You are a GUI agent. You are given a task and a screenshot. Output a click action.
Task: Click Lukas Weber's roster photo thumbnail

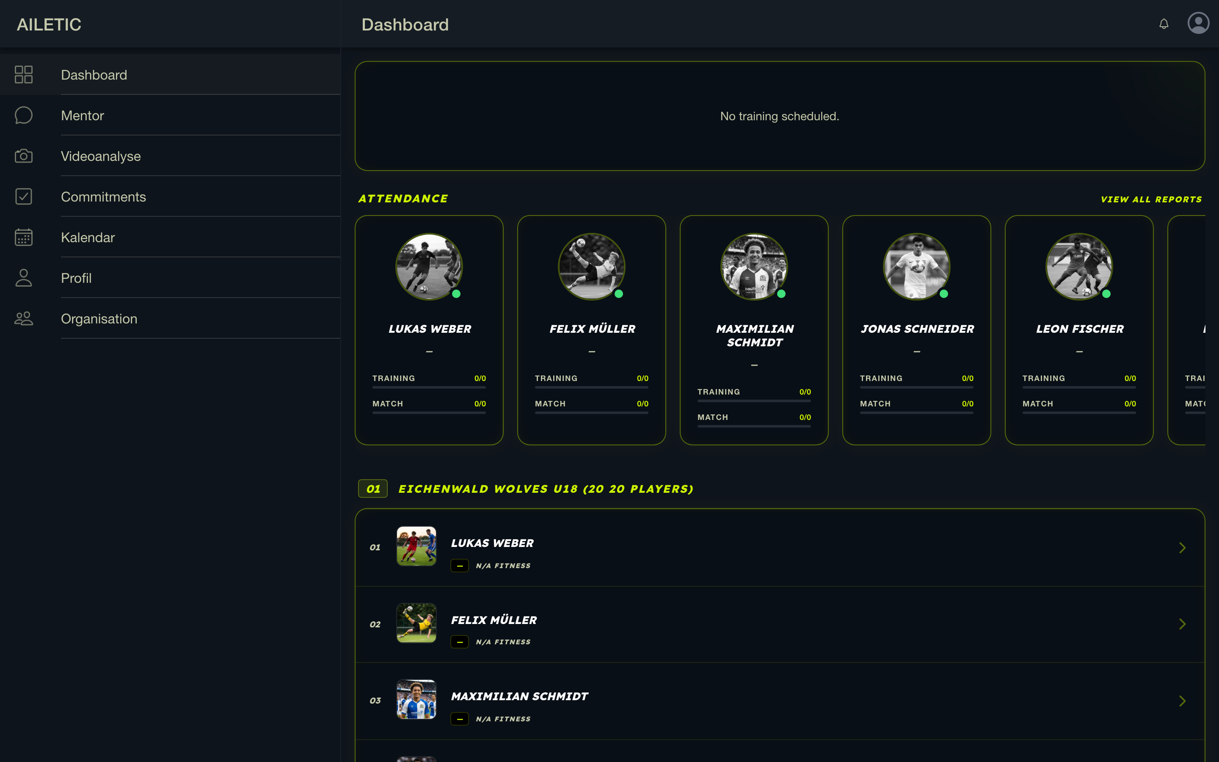416,546
